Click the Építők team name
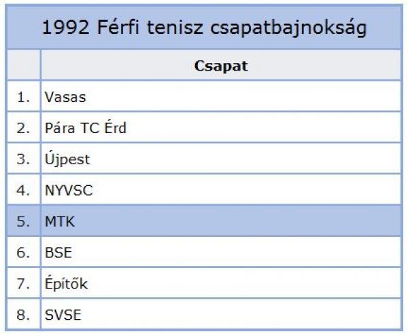 66,283
